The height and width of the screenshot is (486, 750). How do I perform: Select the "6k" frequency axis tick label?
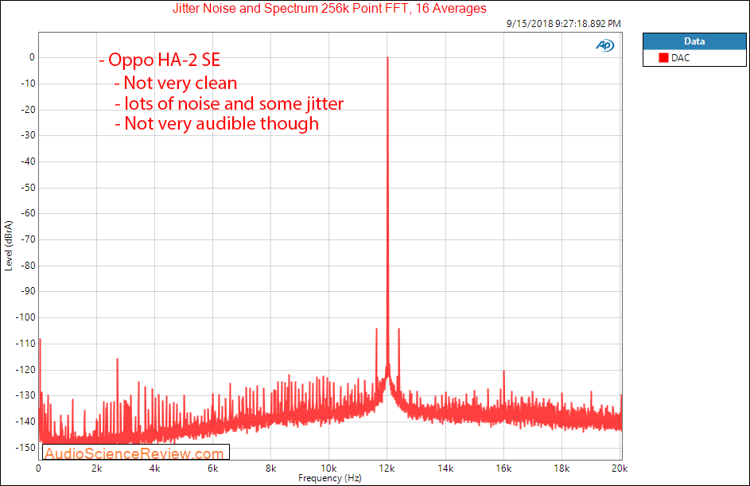tap(213, 469)
